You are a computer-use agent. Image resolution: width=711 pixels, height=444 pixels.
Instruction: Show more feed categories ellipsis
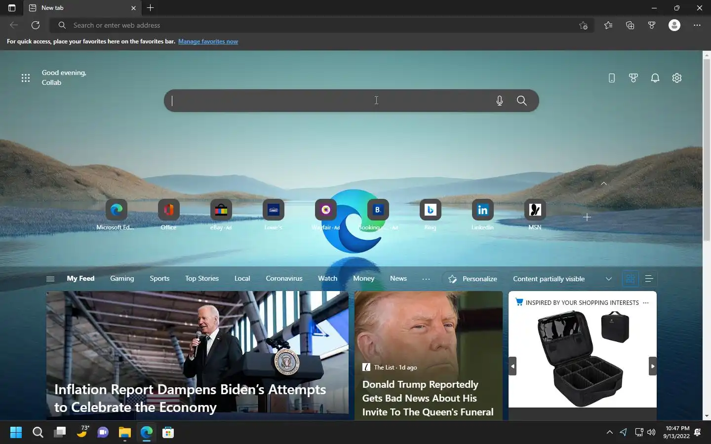[426, 279]
